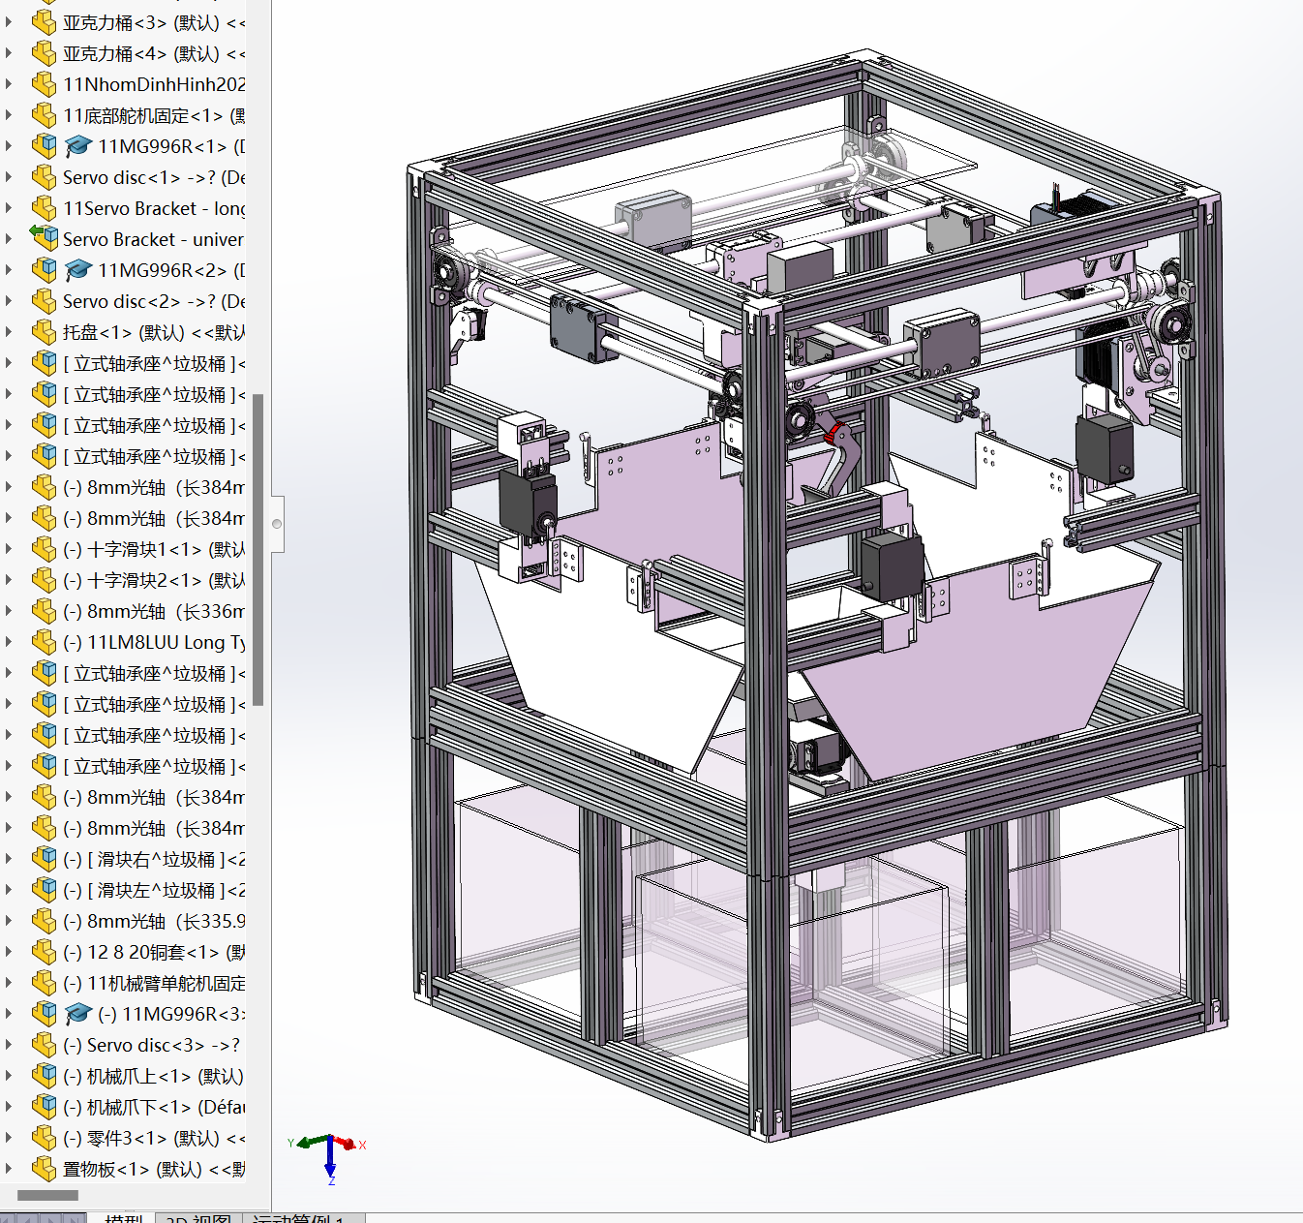This screenshot has width=1303, height=1223.
Task: Click the feature tree horizontal scrollbar thumb
Action: click(47, 1195)
